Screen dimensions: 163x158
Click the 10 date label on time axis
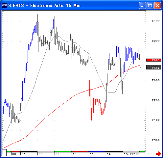pos(75,154)
